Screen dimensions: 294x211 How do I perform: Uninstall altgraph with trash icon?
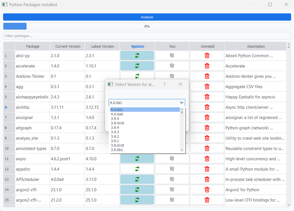click(x=207, y=128)
